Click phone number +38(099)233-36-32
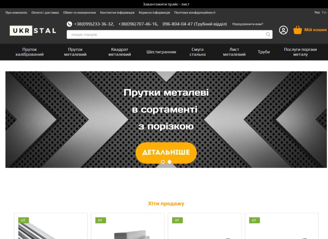Screen dimensions: 328x239 pyautogui.click(x=94, y=24)
